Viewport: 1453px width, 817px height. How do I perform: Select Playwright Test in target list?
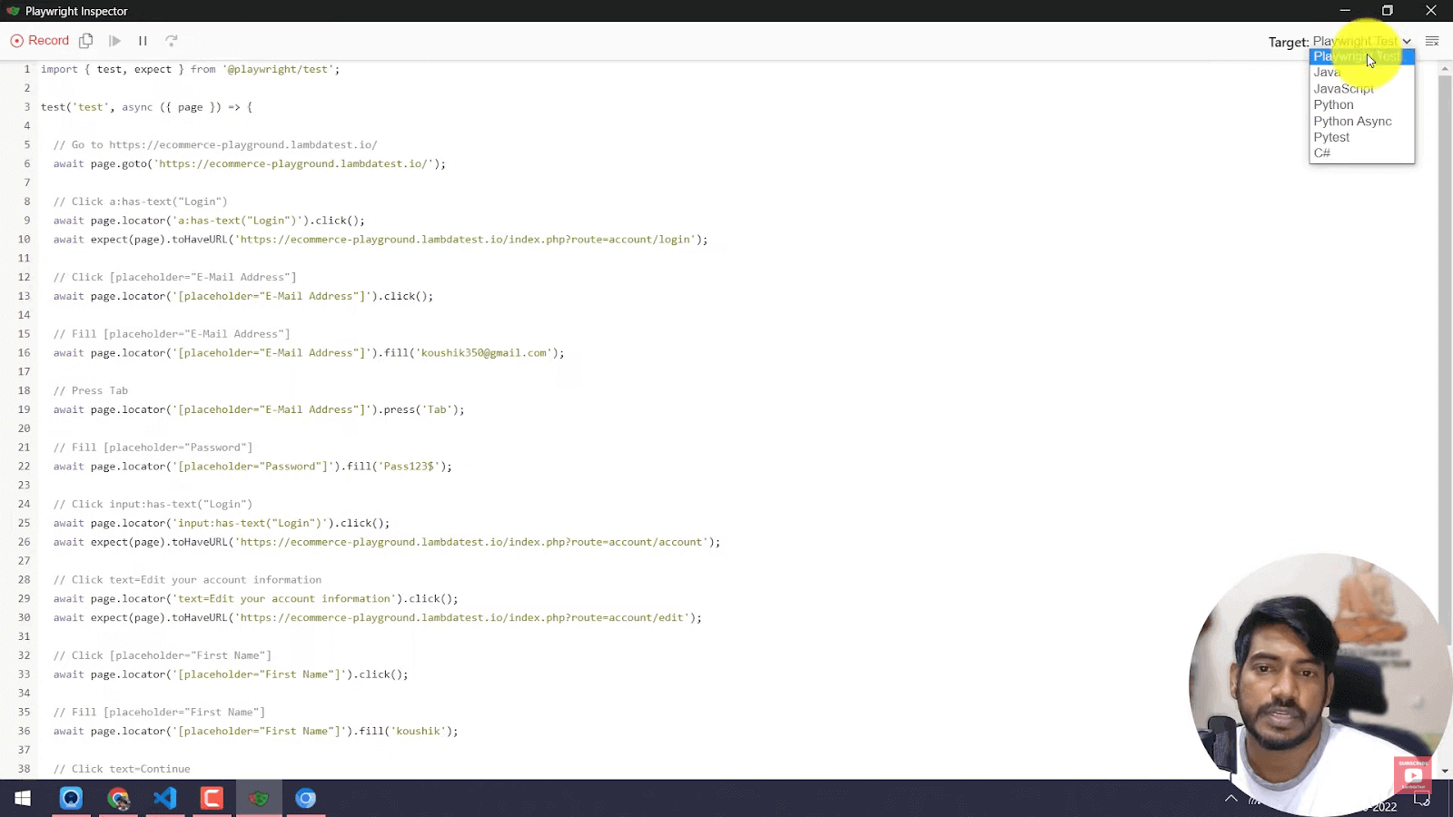click(x=1359, y=56)
